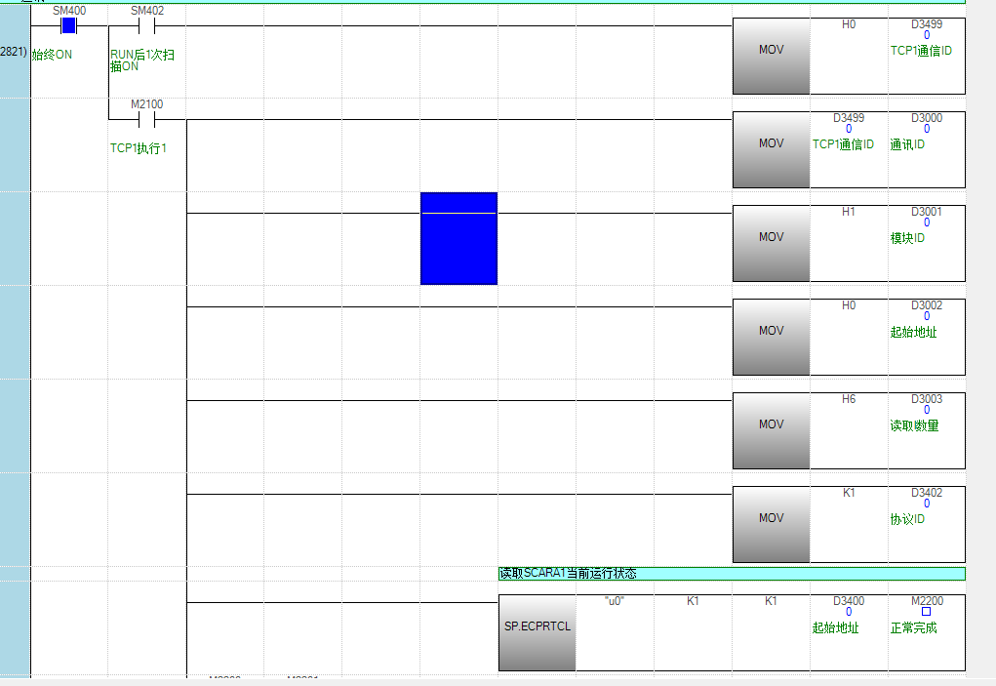The height and width of the screenshot is (686, 996).
Task: Select the MOV instruction for D3003 读取数量
Action: [x=771, y=424]
